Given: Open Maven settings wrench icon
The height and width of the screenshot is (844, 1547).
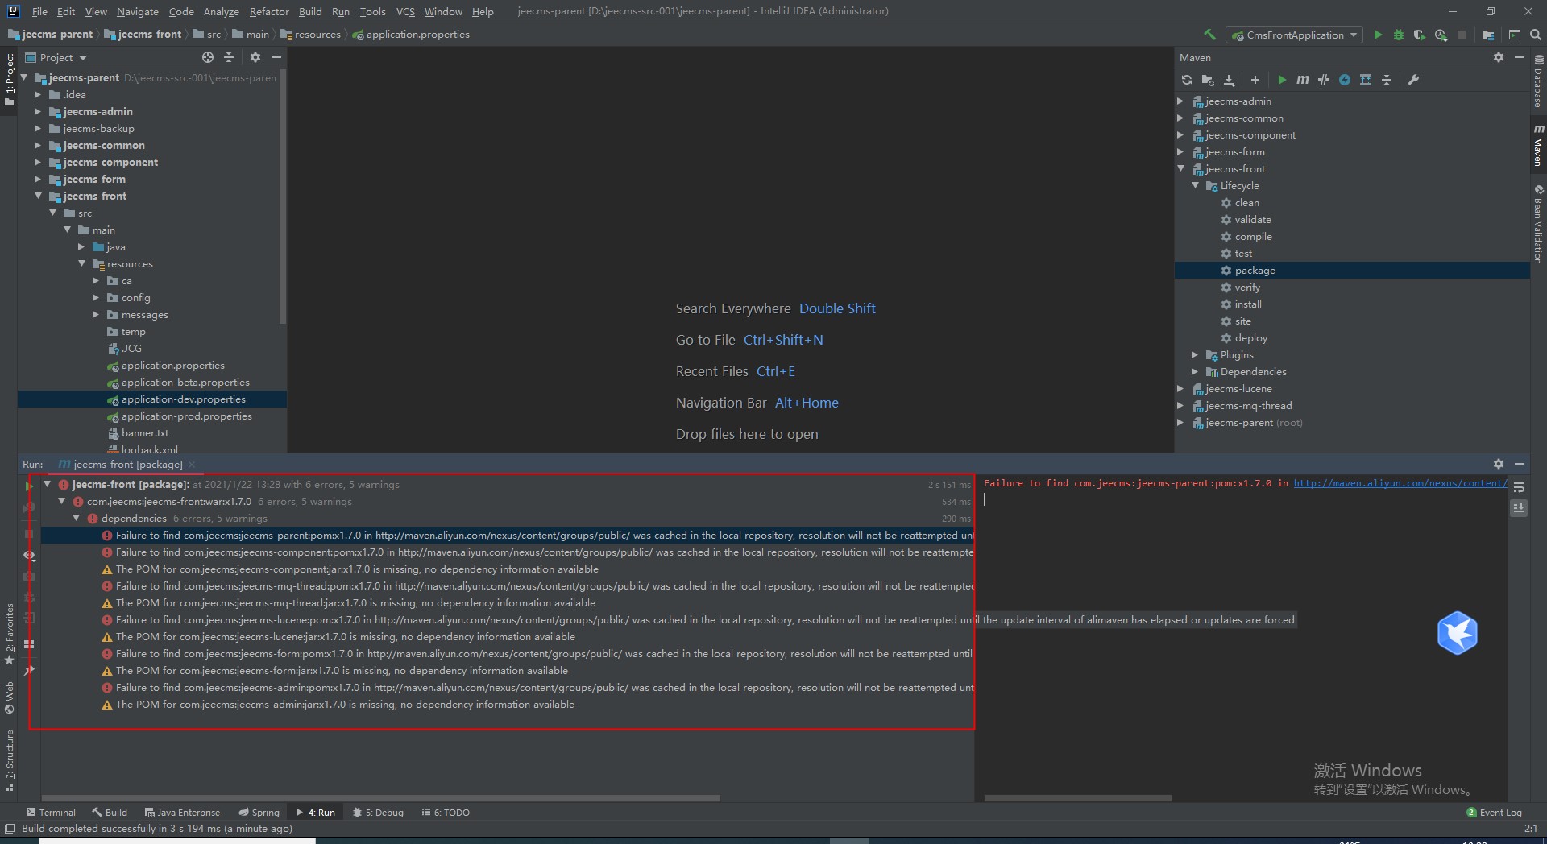Looking at the screenshot, I should tap(1413, 80).
